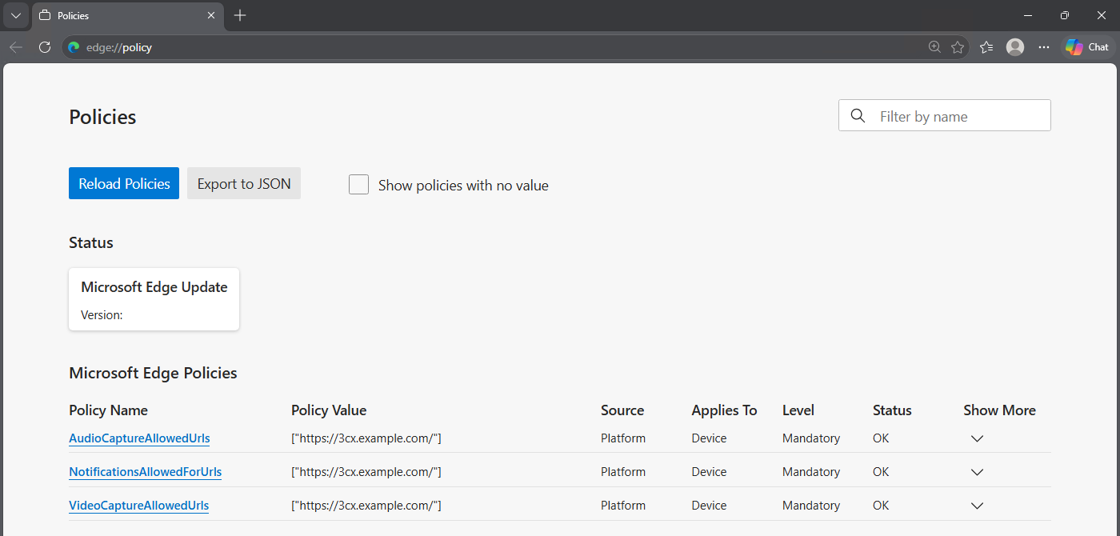
Task: Add this page to favorites with the star icon
Action: coord(958,47)
